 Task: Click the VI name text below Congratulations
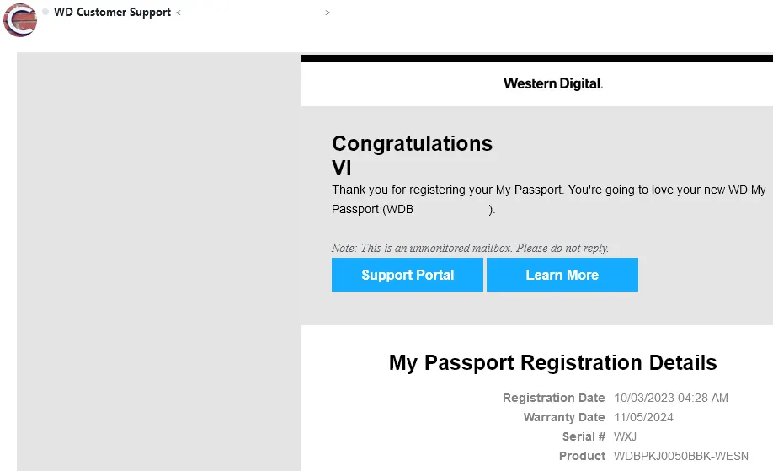[342, 169]
